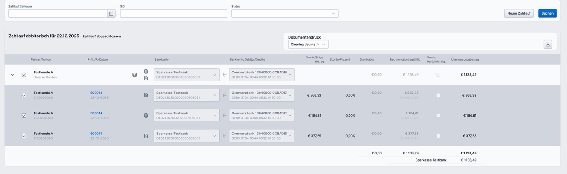This screenshot has height=174, width=567.
Task: Focus the Zahllauf Zeitraum input field
Action: click(x=58, y=14)
